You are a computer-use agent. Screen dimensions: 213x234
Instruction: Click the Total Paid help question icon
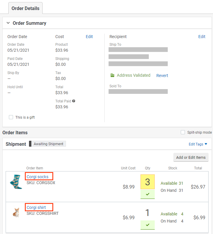click(74, 101)
